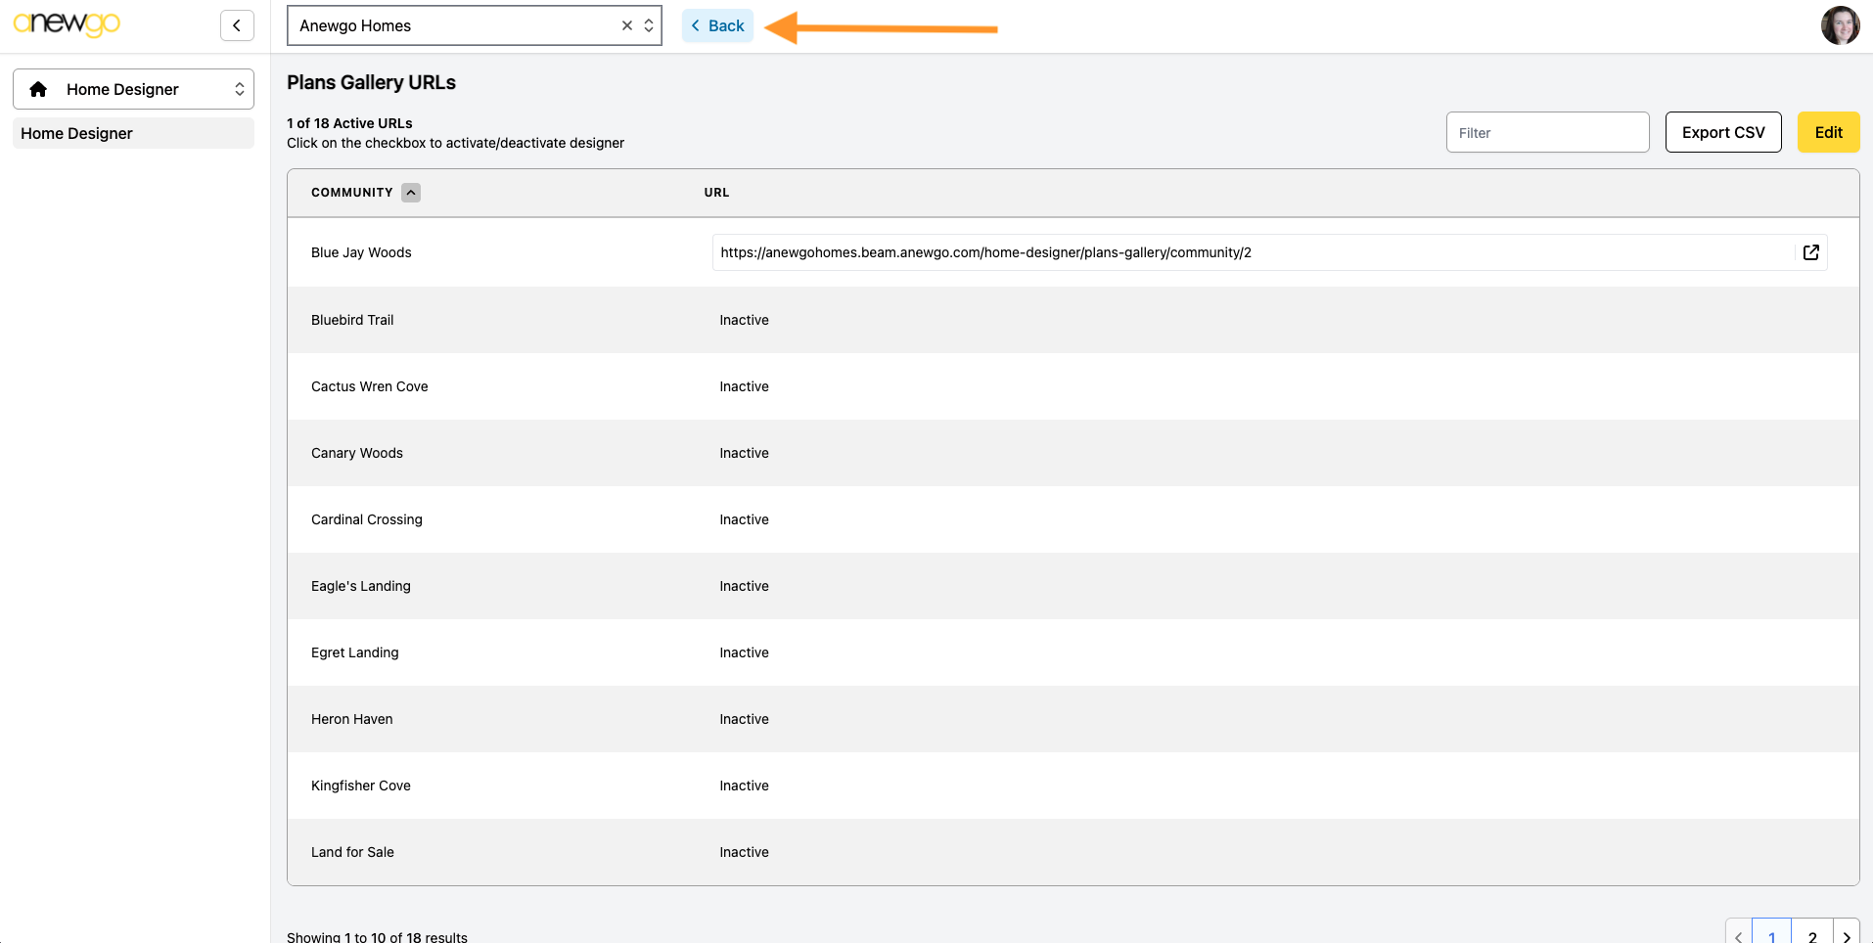The image size is (1873, 943).
Task: Collapse the sidebar with chevron button
Action: point(237,25)
